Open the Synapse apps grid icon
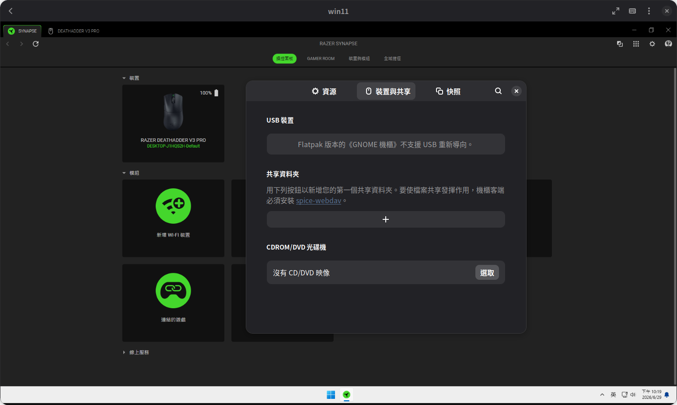Viewport: 677px width, 405px height. (x=636, y=44)
